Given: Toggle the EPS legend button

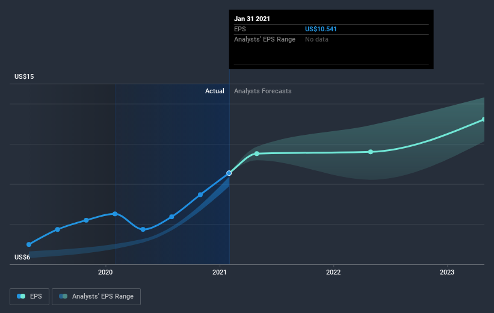Looking at the screenshot, I should (x=29, y=296).
